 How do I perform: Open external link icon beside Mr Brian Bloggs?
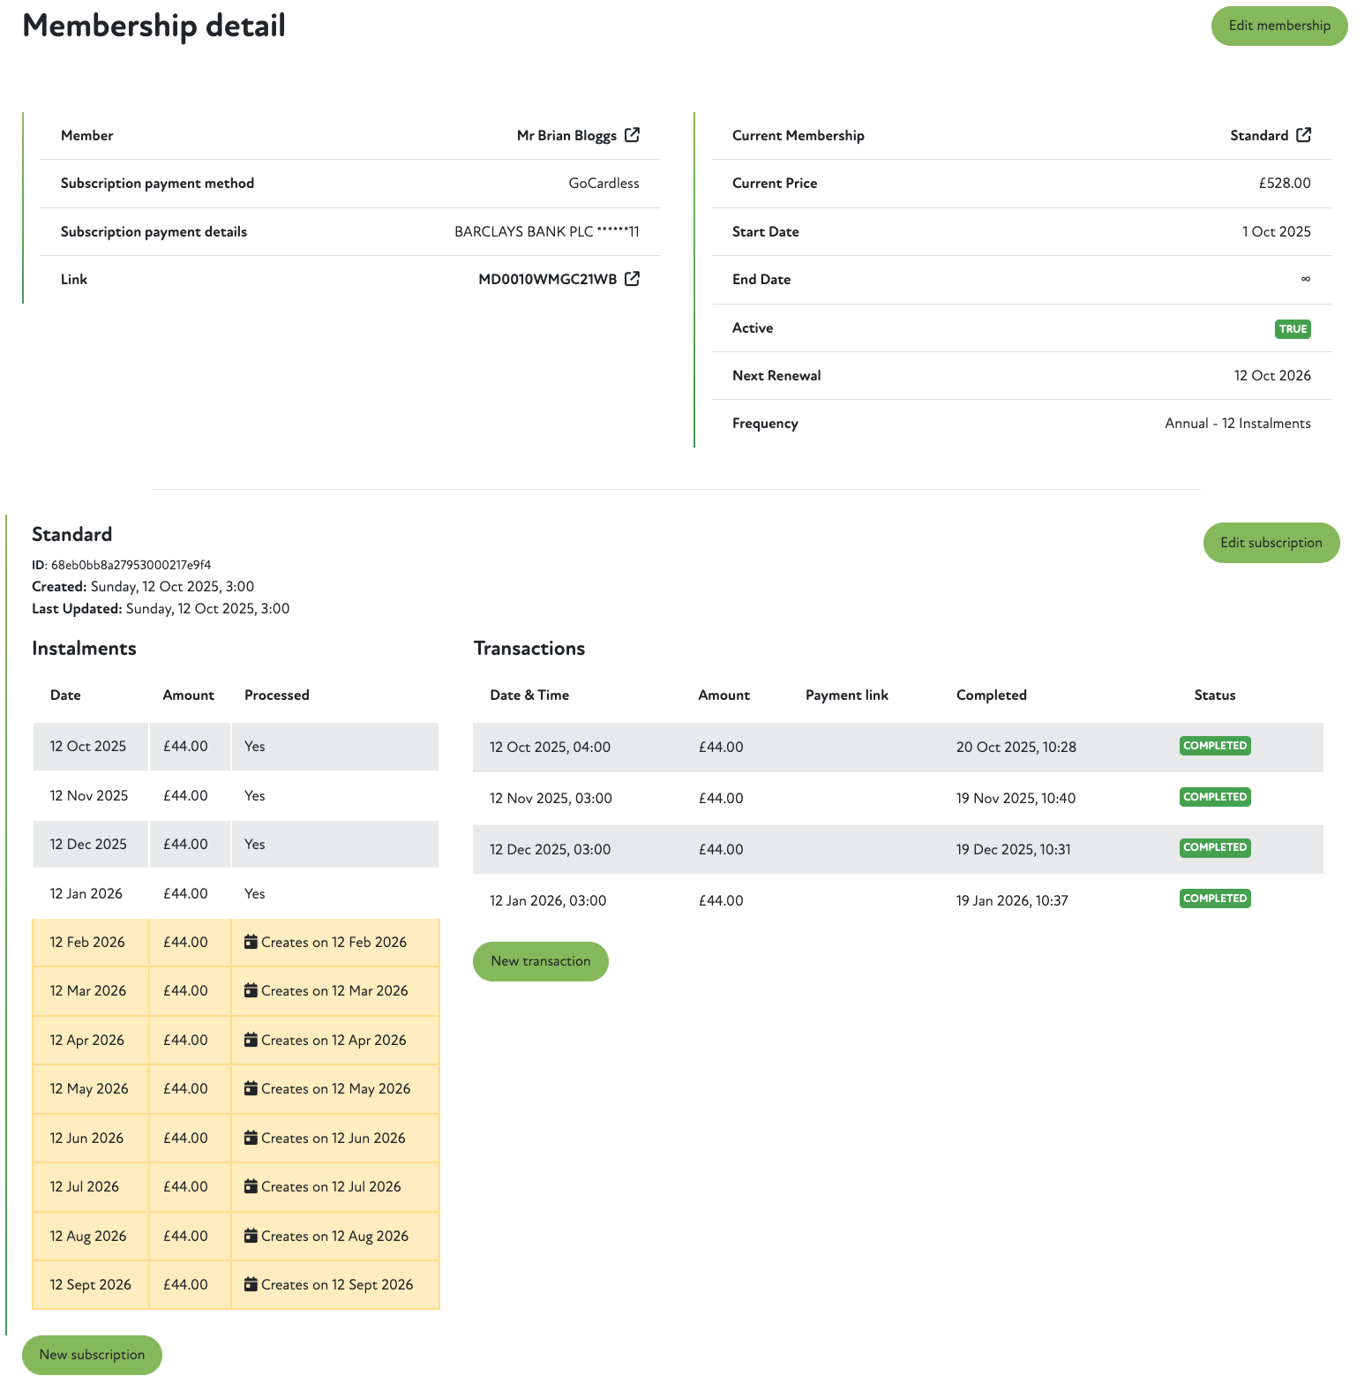point(632,135)
